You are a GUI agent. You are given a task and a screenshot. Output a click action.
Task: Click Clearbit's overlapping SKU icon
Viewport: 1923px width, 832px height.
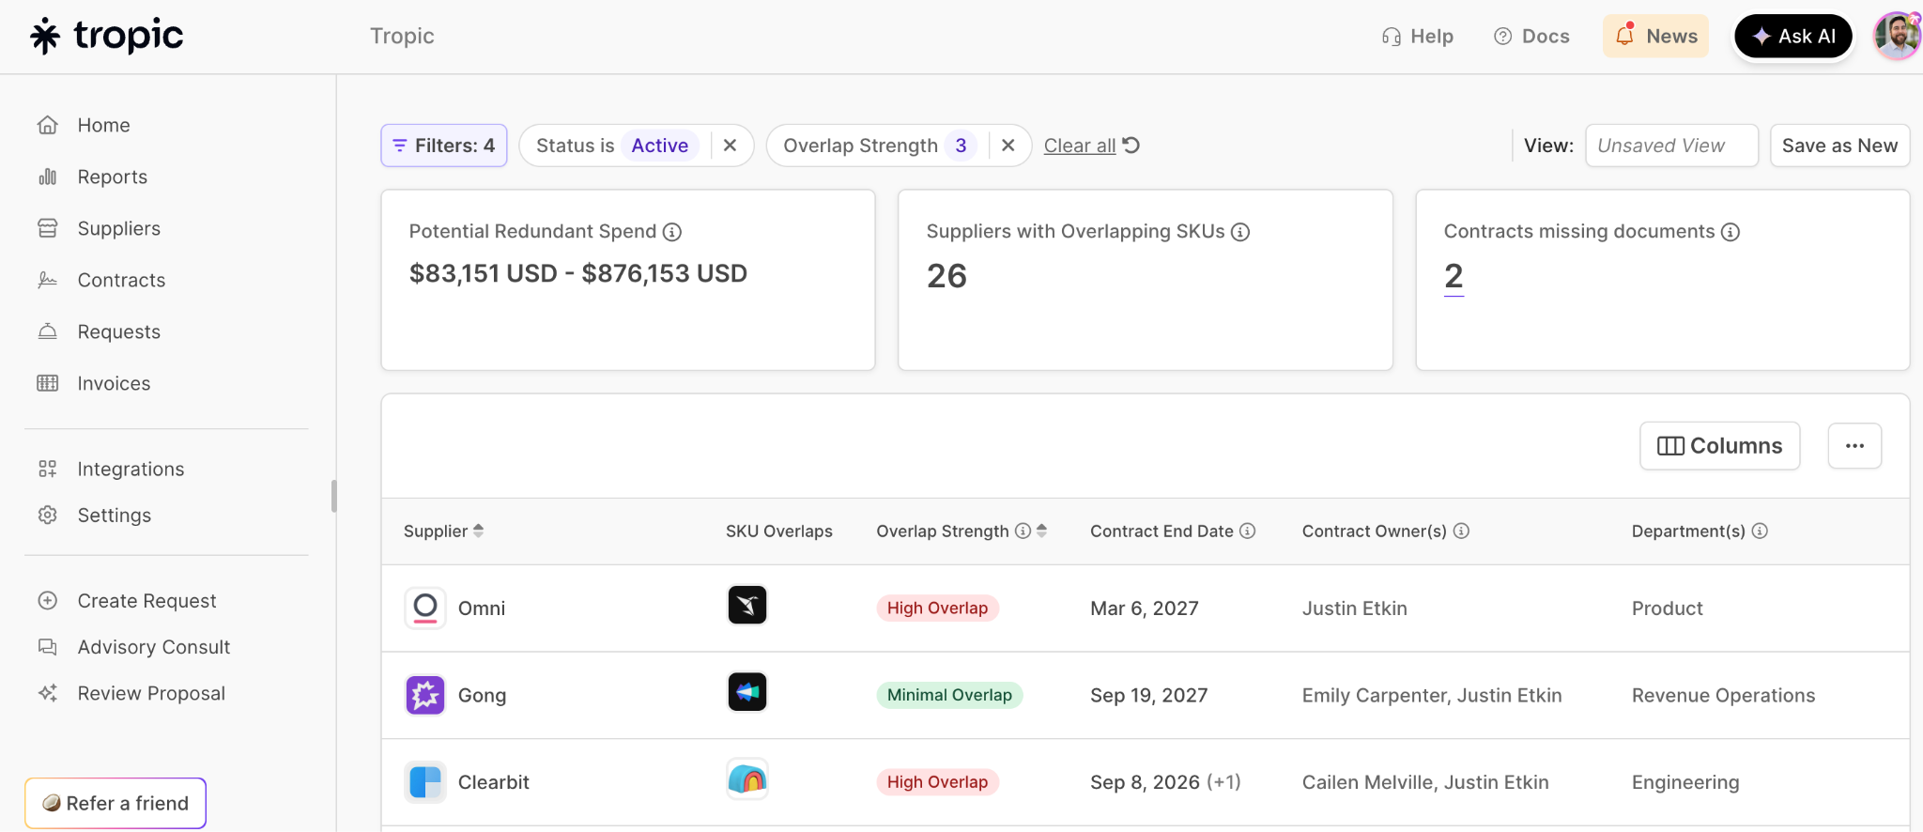click(747, 779)
